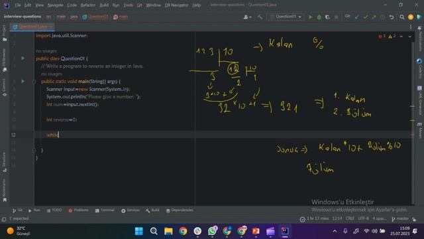The height and width of the screenshot is (239, 424).
Task: Collapse main method fold marker
Action: tap(34, 82)
